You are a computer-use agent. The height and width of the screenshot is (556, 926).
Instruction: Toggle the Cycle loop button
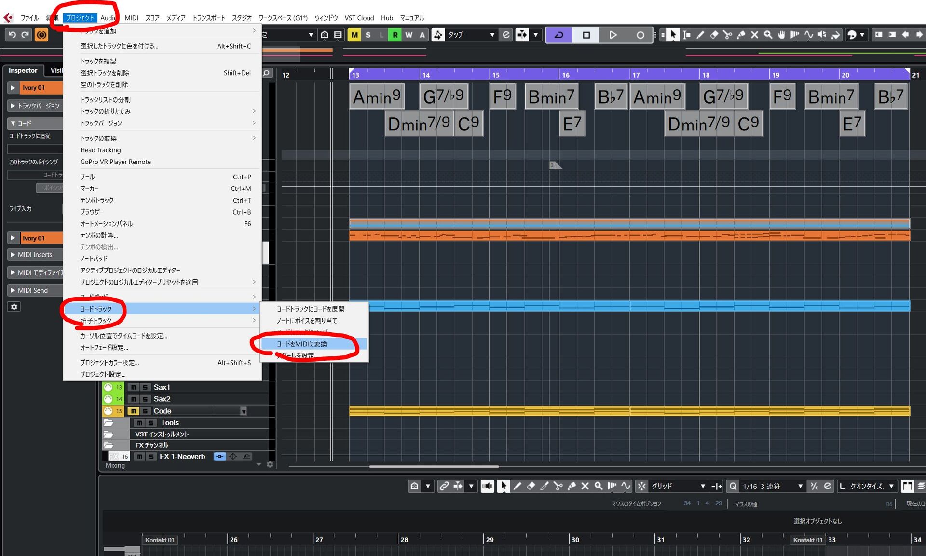559,35
